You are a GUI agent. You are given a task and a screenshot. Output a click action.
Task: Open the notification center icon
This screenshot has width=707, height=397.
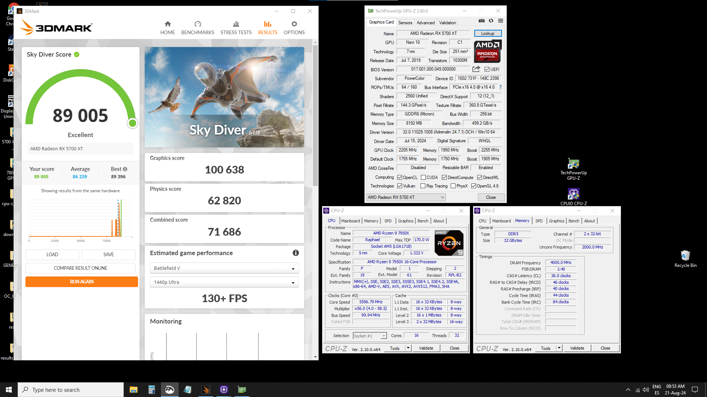pyautogui.click(x=695, y=390)
